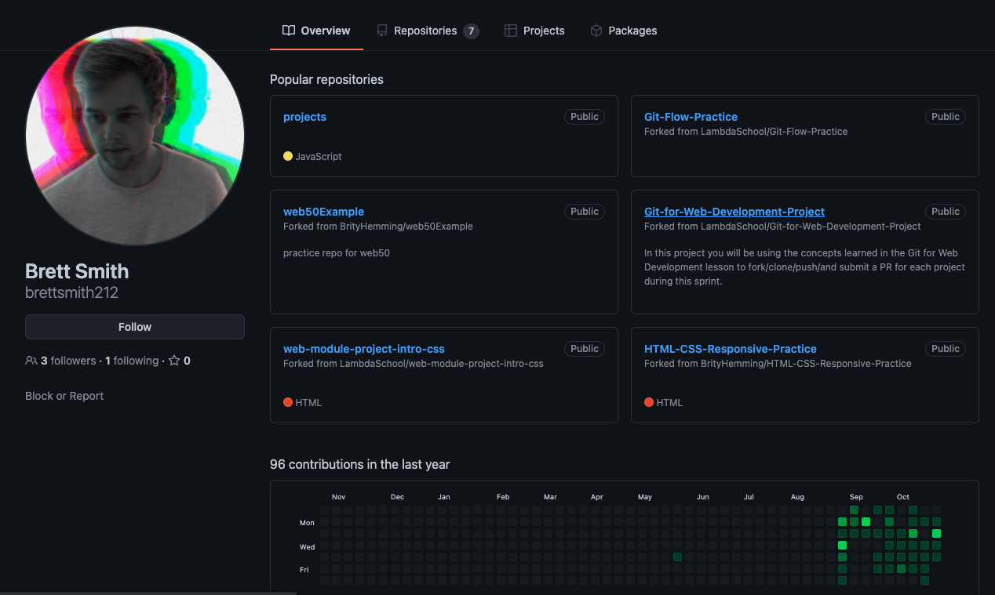Open Git-for-Web-Development-Project repository link
995x595 pixels.
coord(734,212)
